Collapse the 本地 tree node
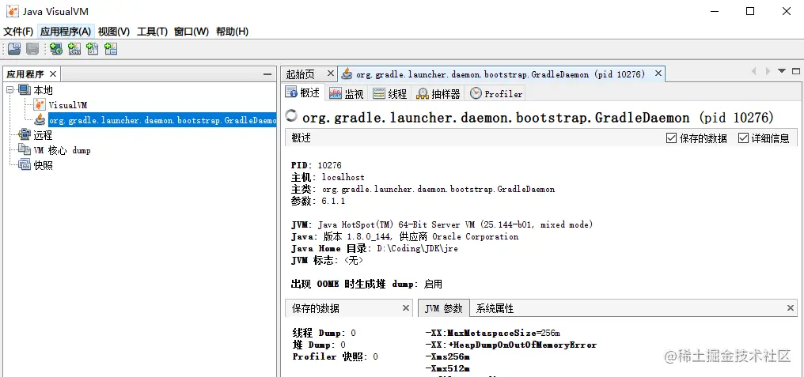 click(9, 90)
